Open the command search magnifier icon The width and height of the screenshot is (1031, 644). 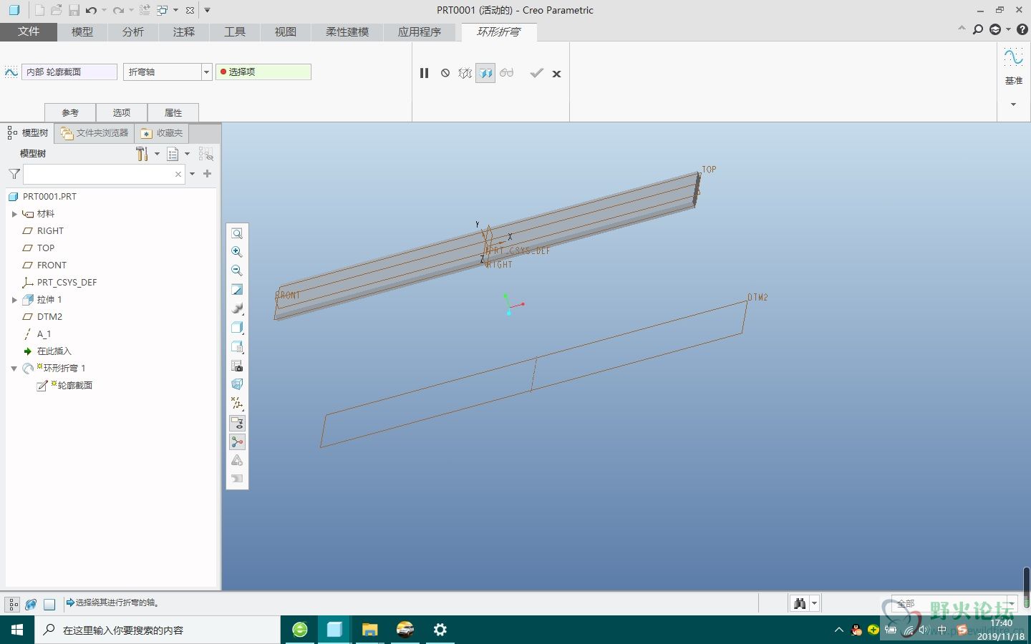tap(978, 29)
